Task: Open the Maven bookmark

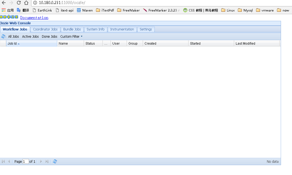Action: (85, 10)
